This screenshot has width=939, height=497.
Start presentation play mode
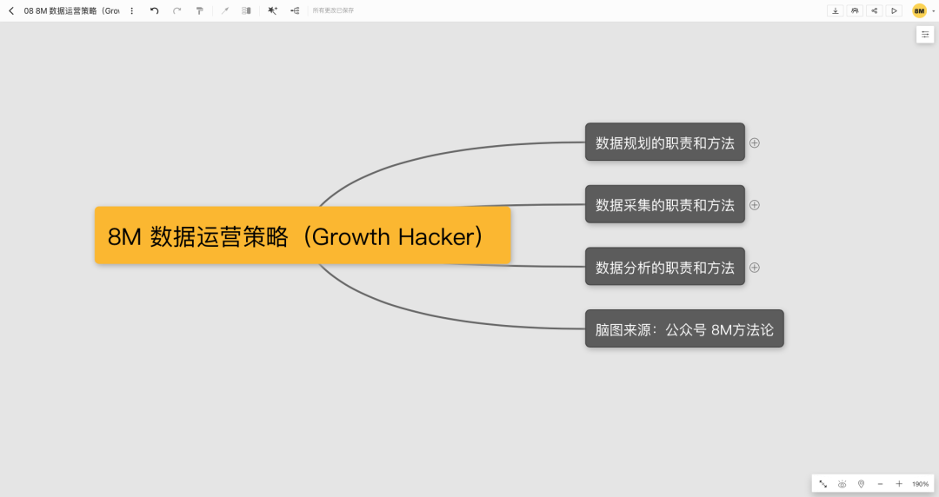[x=894, y=10]
